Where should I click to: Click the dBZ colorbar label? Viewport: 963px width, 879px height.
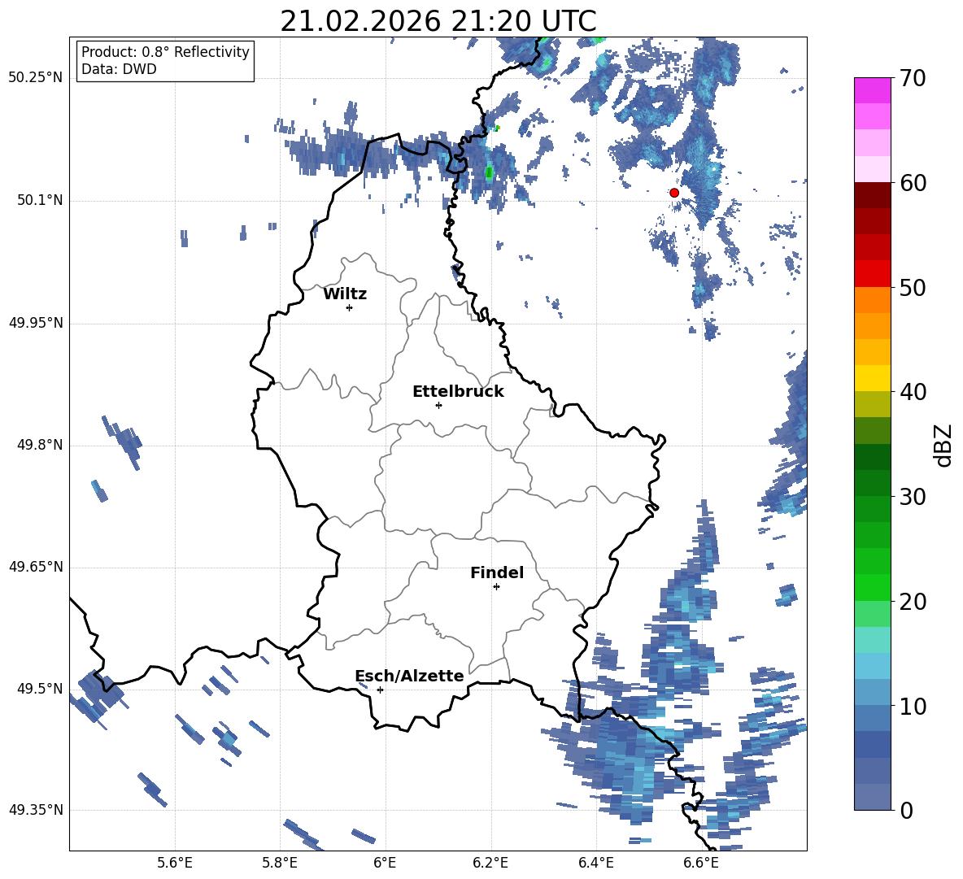click(943, 446)
